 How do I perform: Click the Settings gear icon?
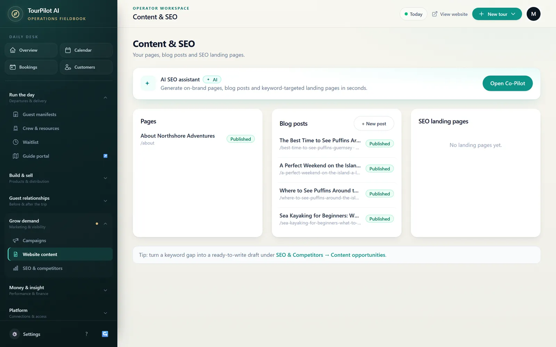(15, 334)
